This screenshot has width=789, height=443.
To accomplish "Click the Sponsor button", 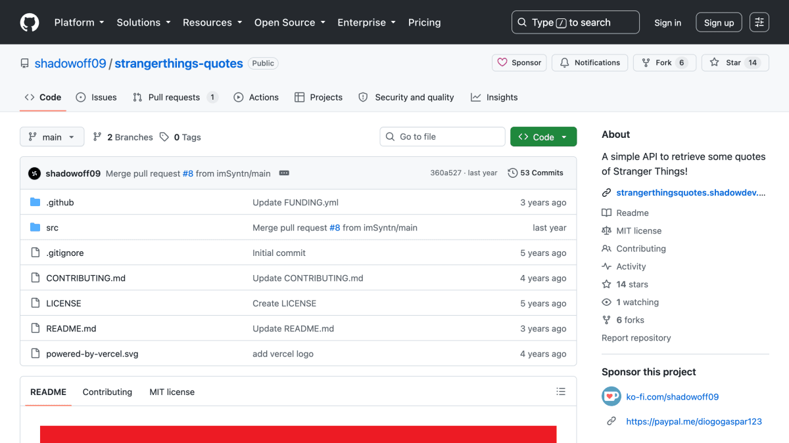I will tap(519, 62).
